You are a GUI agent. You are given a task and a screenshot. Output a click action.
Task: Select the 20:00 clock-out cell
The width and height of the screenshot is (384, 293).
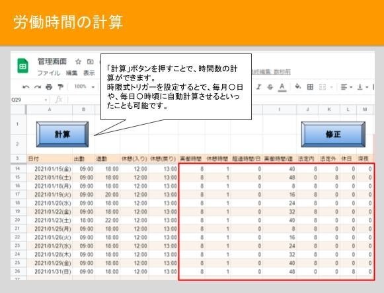click(x=107, y=195)
